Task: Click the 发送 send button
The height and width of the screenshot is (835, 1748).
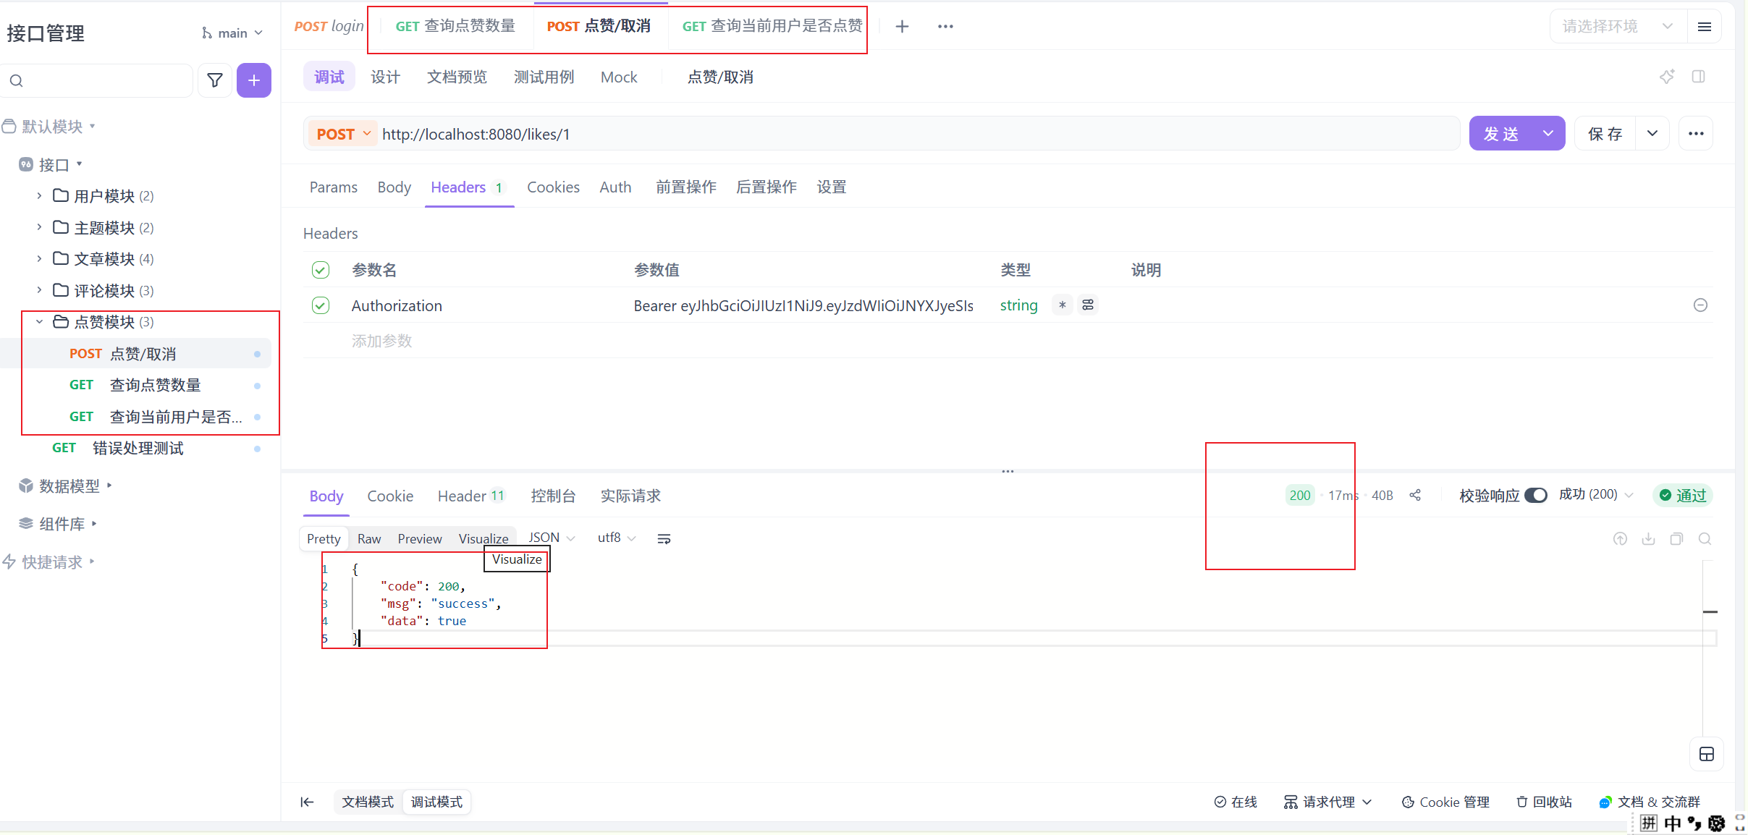Action: click(1501, 134)
